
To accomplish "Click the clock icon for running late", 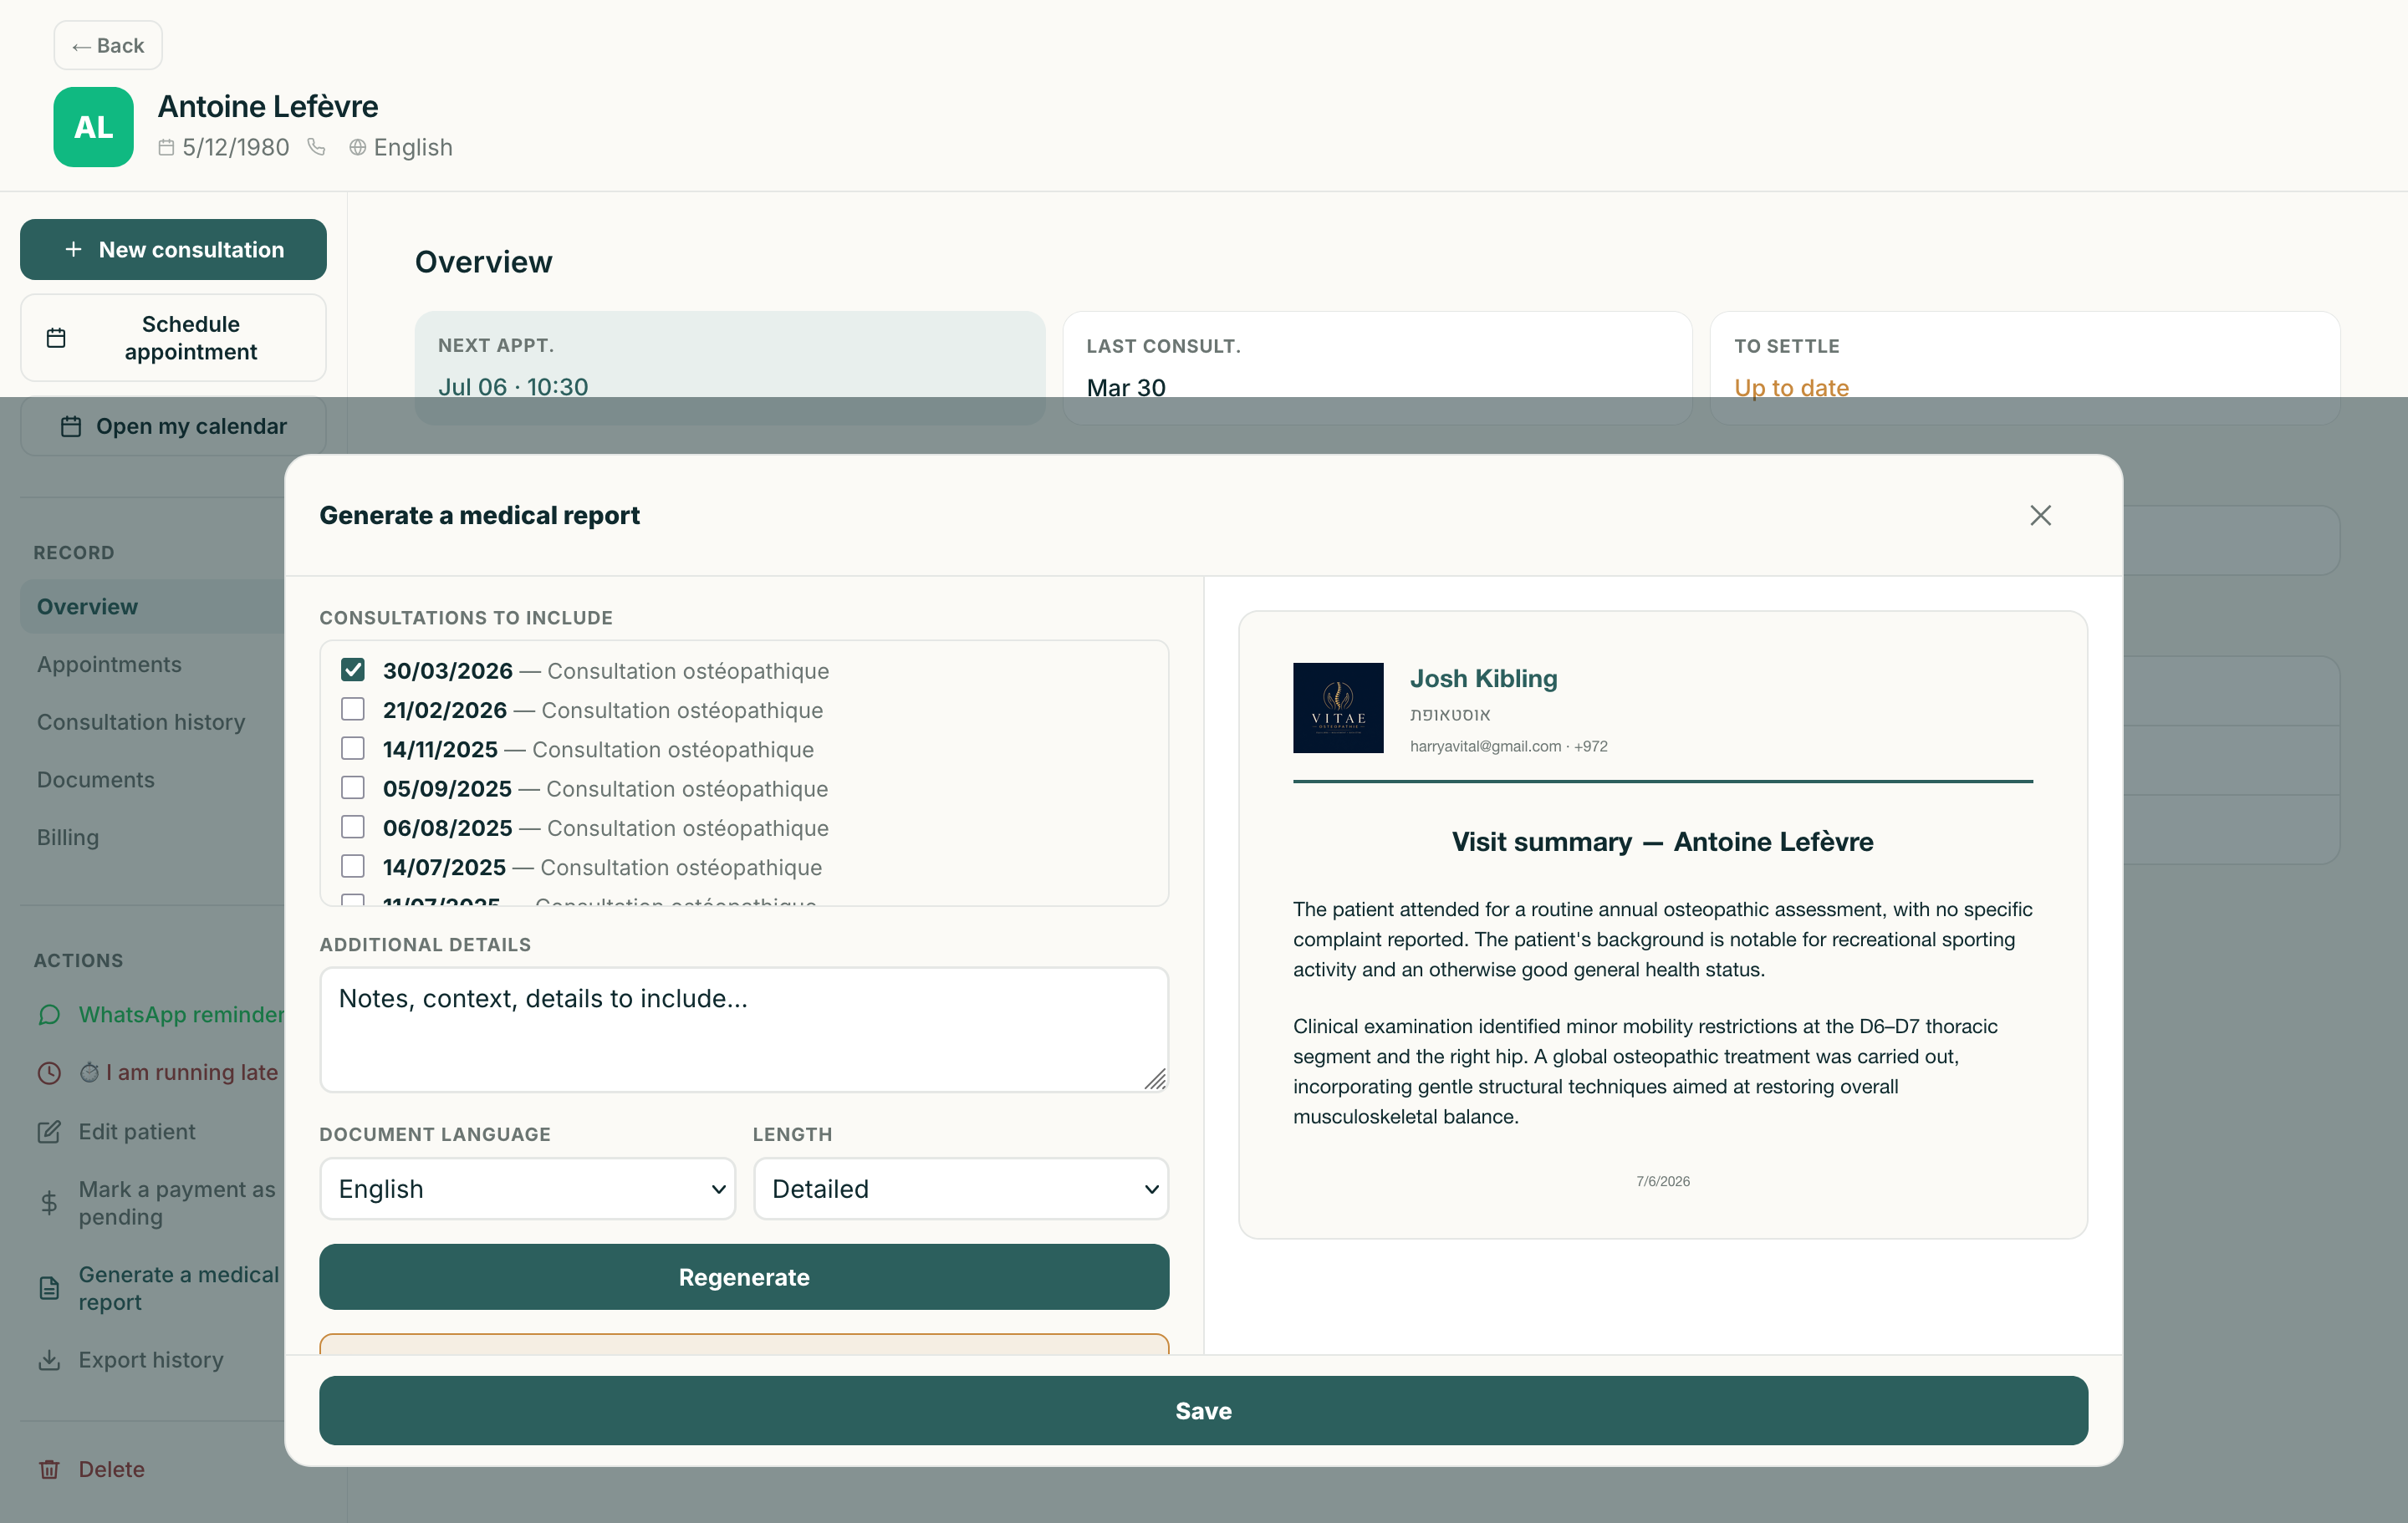I will (x=49, y=1073).
